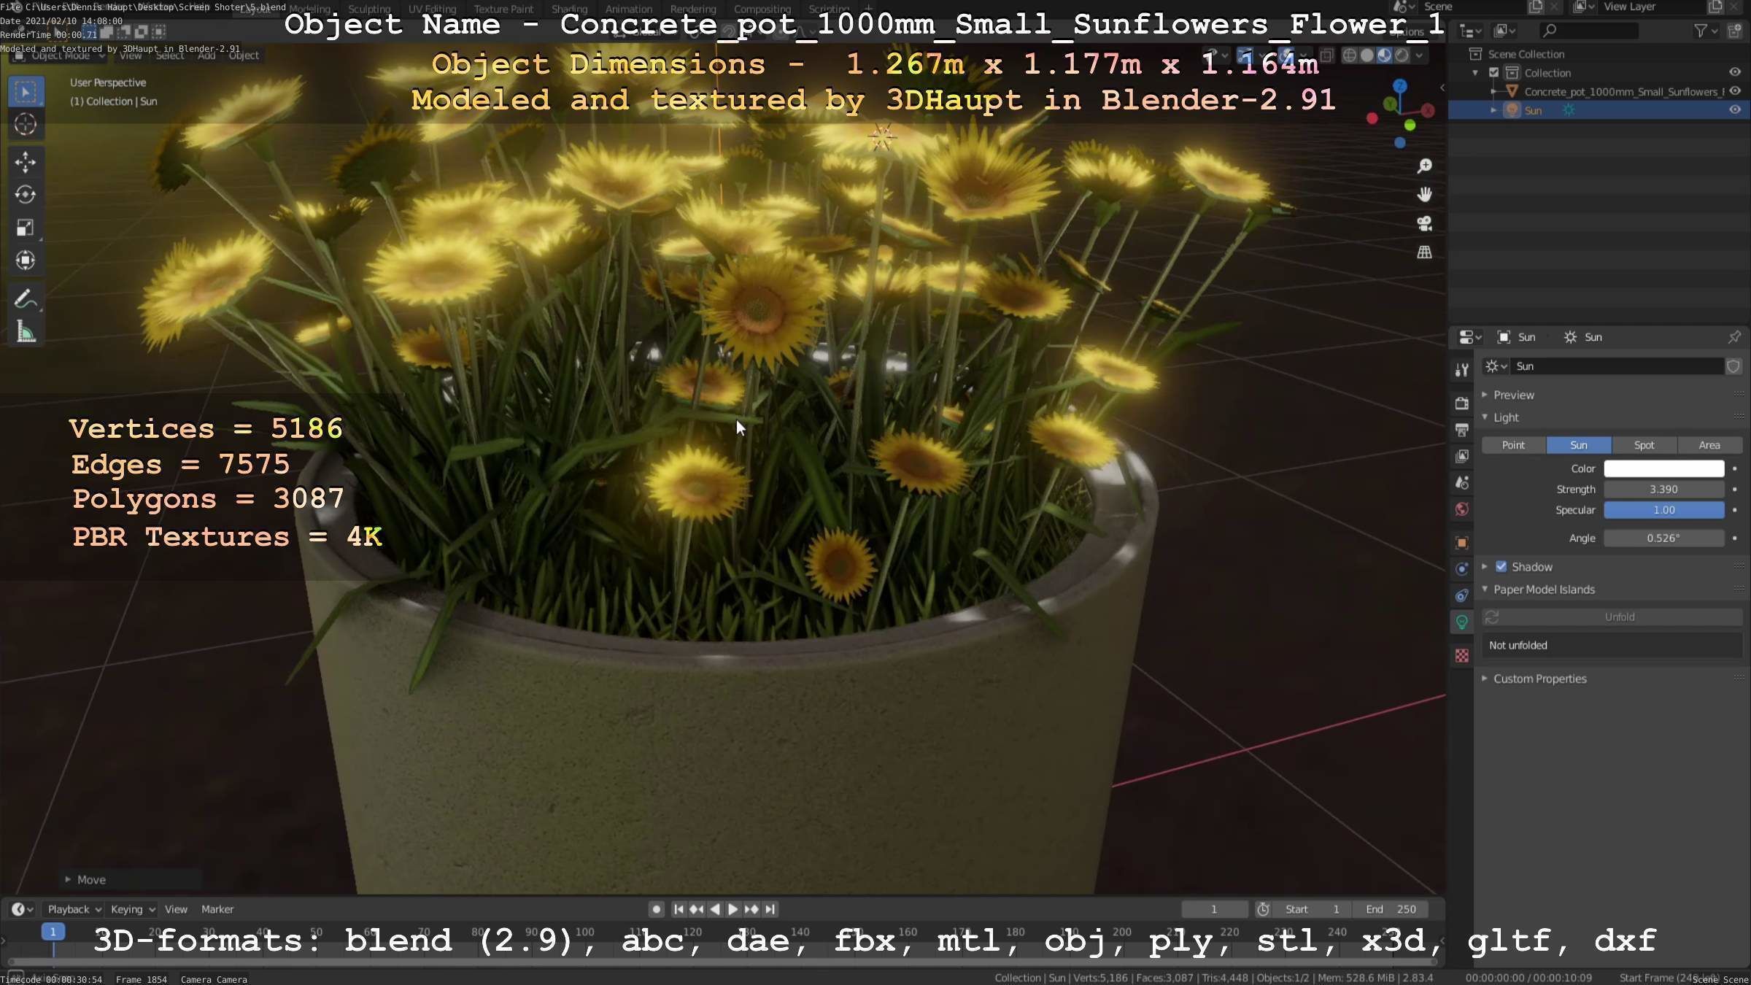Viewport: 1751px width, 985px height.
Task: Collapse the Paper Model Islands panel
Action: pos(1485,590)
